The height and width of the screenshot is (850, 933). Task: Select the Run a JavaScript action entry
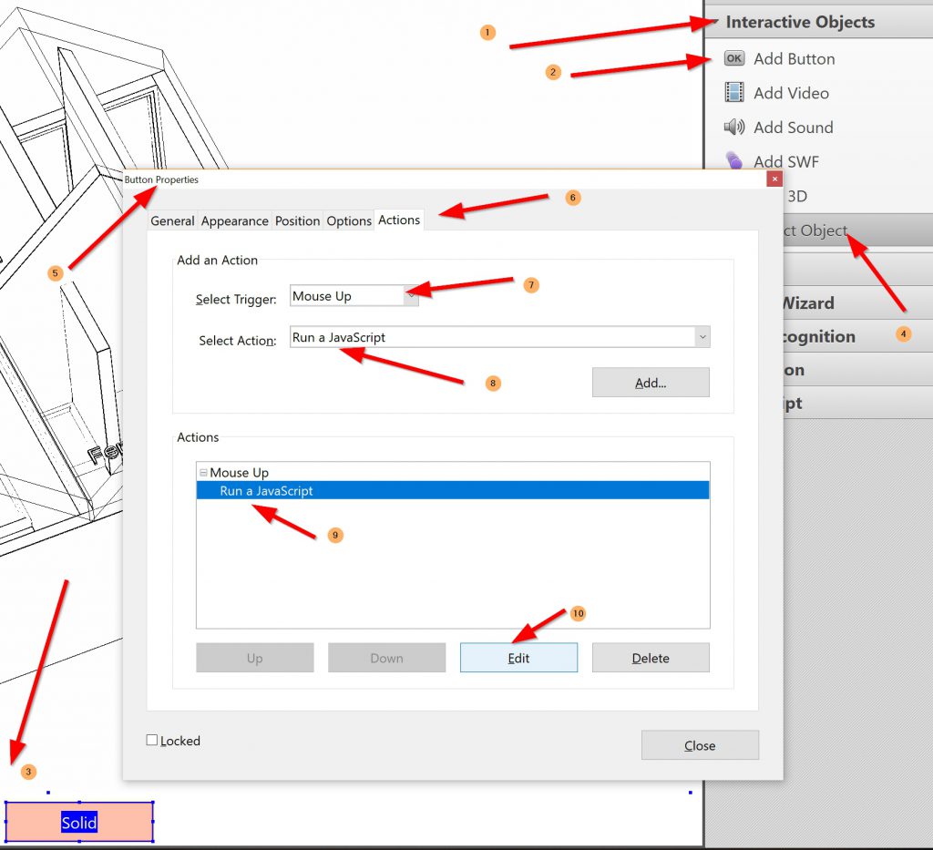click(x=266, y=491)
